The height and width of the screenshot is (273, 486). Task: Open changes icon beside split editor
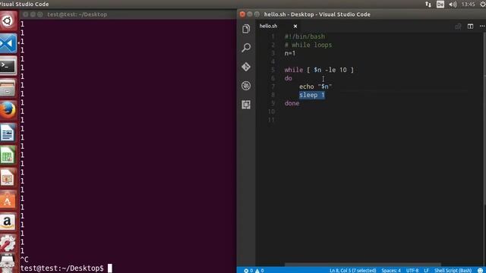tap(458, 27)
